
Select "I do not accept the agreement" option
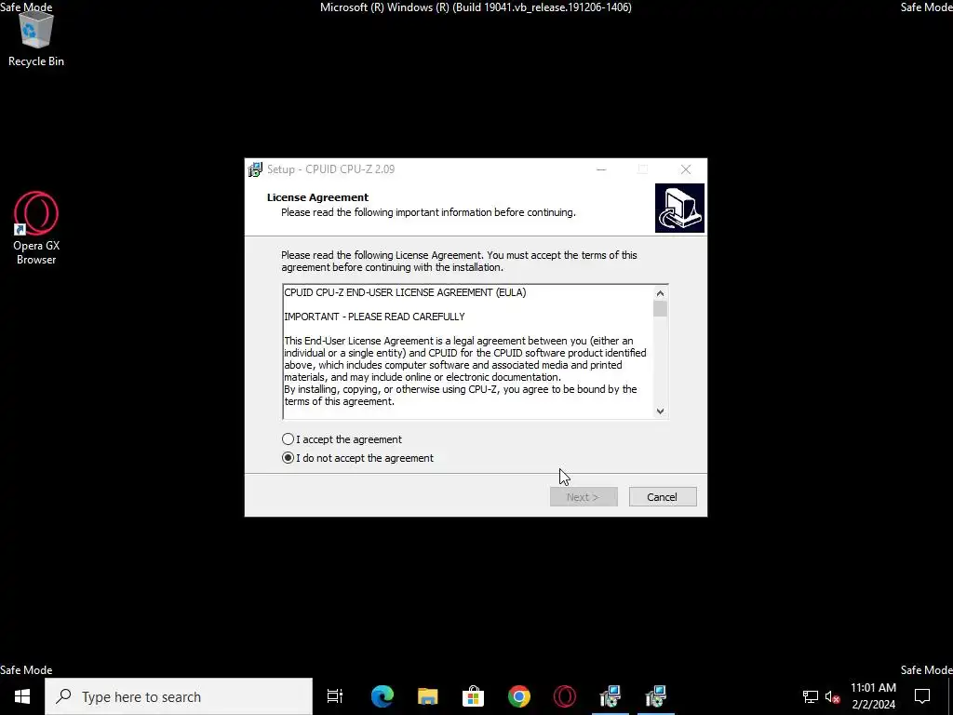289,458
